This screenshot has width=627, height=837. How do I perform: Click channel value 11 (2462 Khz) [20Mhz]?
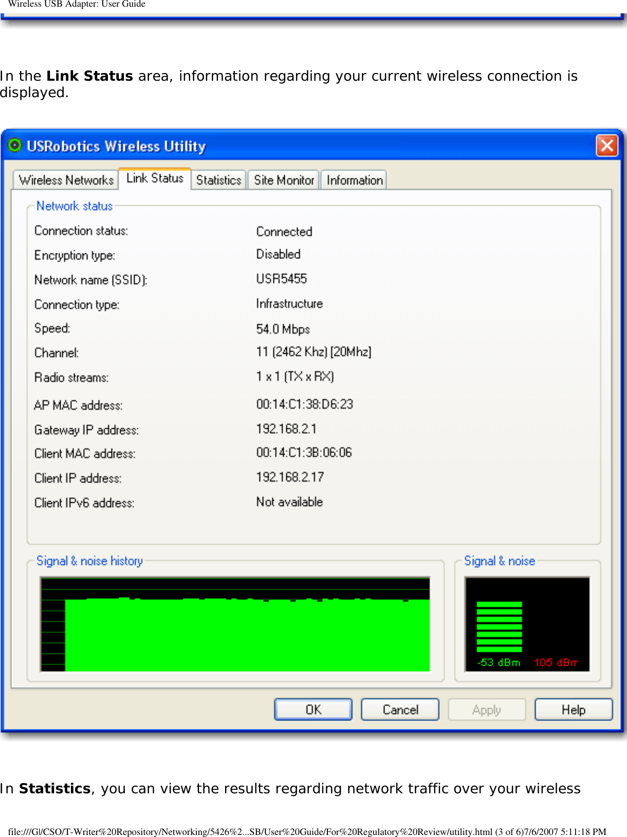[x=314, y=352]
